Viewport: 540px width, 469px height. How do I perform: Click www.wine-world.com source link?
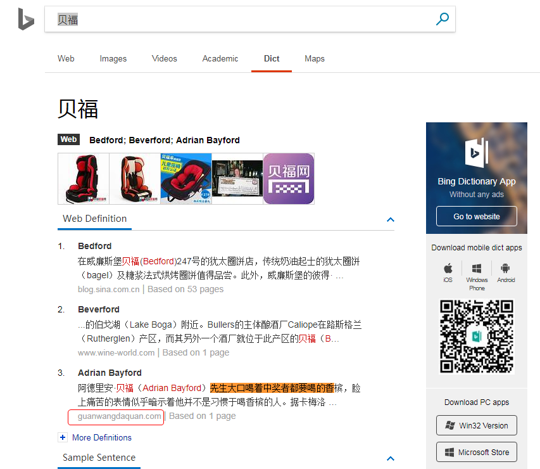pyautogui.click(x=116, y=353)
